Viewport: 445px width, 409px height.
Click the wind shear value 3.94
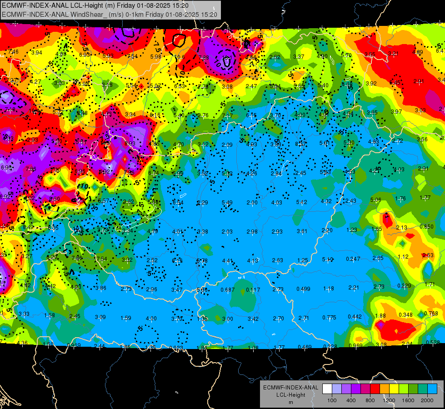(37, 53)
